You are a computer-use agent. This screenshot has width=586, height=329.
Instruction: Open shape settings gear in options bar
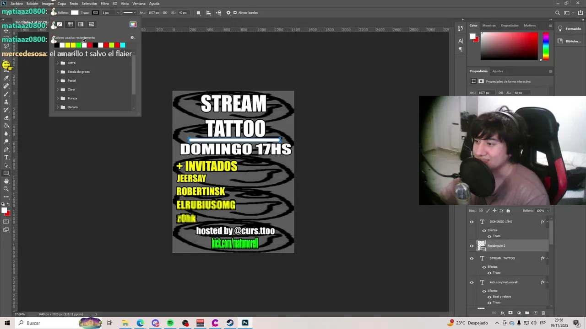pos(228,13)
